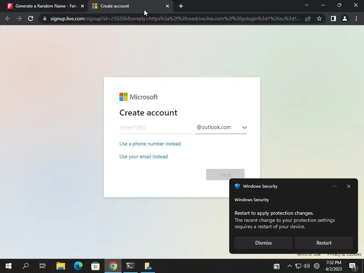
Task: Show hidden system tray icons
Action: coord(289,266)
